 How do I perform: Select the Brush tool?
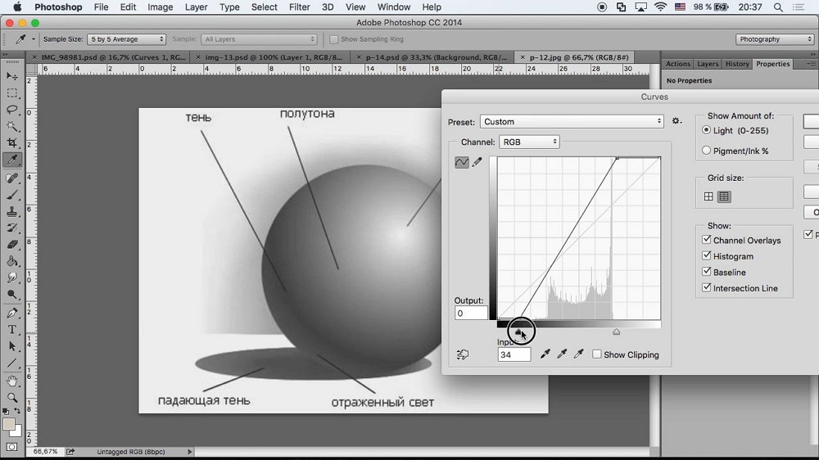click(x=12, y=195)
